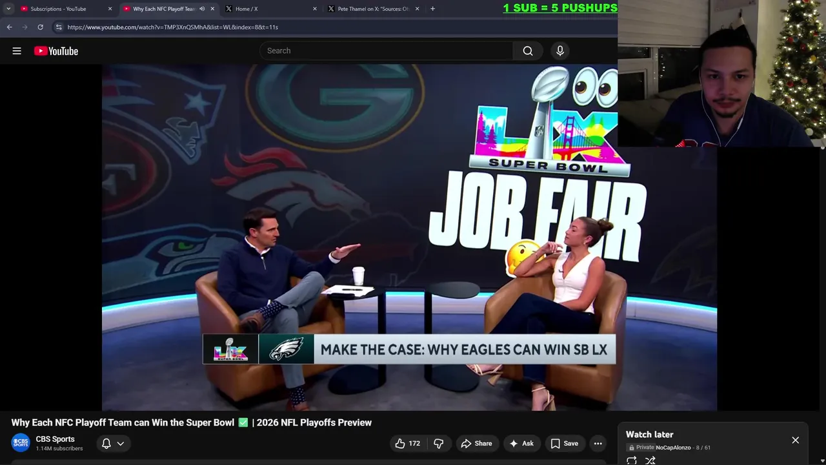The width and height of the screenshot is (826, 465).
Task: Click the 1.14M subscribers text
Action: click(x=59, y=449)
